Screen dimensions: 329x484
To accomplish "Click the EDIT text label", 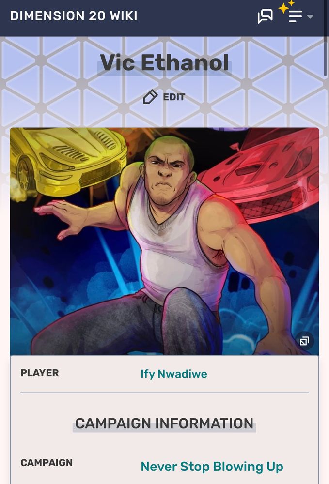I will tap(174, 97).
